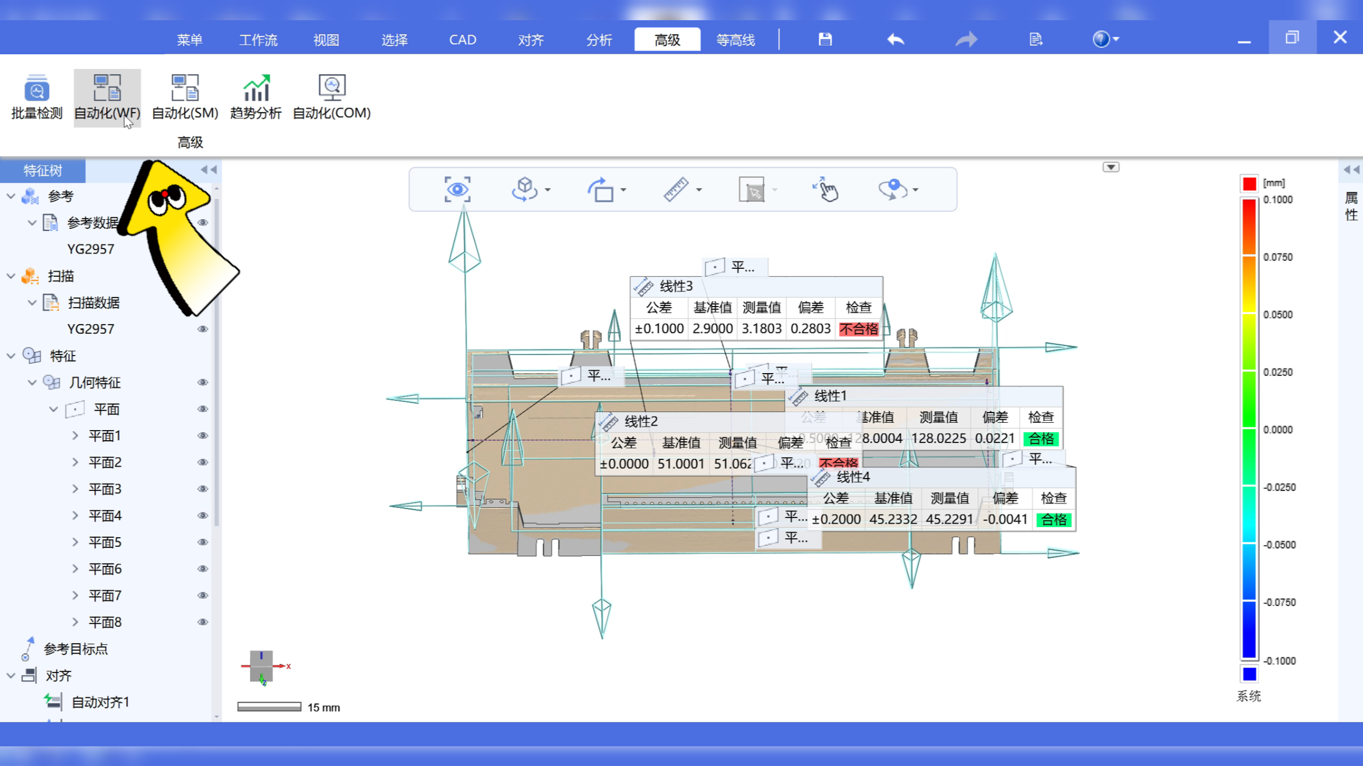Click the undo arrow icon

(x=895, y=39)
